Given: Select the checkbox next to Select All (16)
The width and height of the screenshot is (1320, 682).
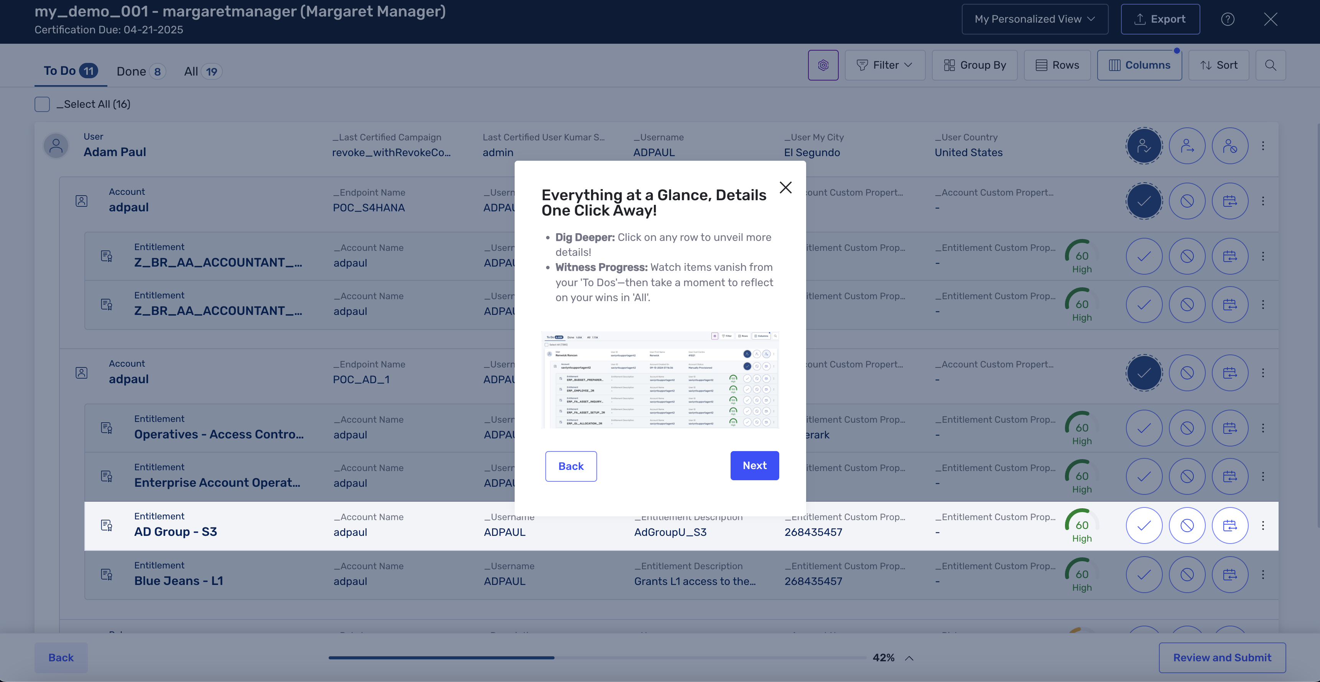Looking at the screenshot, I should (x=42, y=104).
